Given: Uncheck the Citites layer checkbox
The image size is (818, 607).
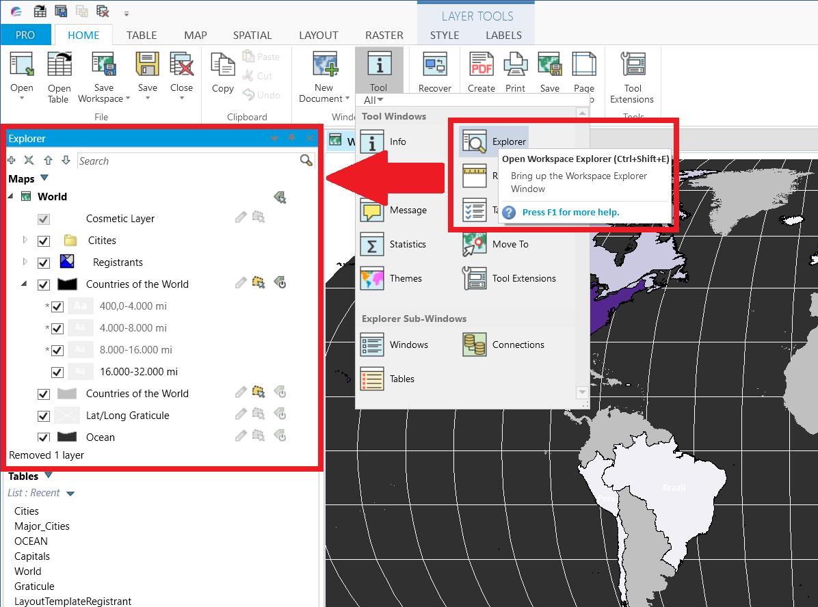Looking at the screenshot, I should click(x=44, y=241).
